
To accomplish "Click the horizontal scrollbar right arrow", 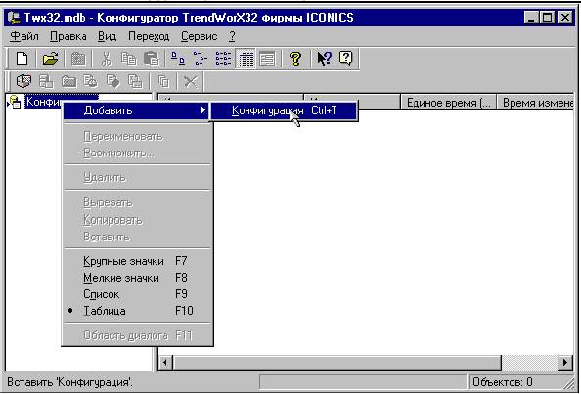I will coord(565,362).
